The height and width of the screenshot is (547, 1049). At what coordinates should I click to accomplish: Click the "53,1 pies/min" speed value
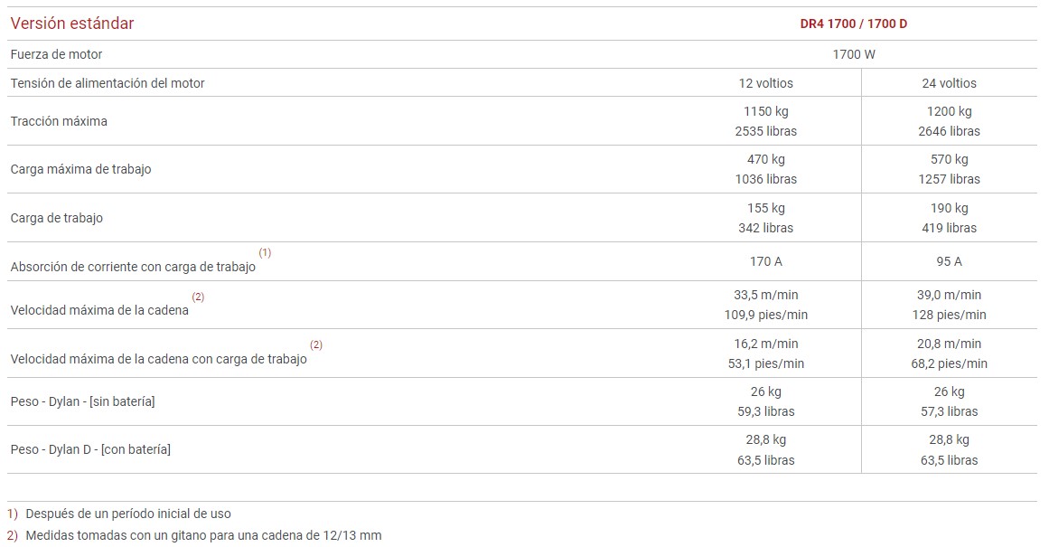(765, 363)
